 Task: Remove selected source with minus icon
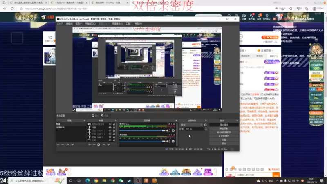coord(94,144)
